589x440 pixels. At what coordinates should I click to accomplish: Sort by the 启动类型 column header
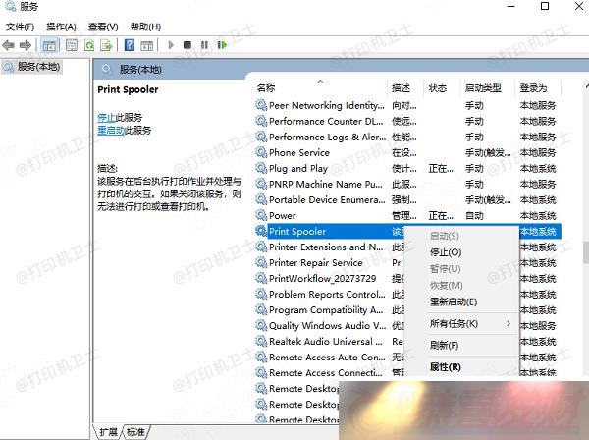(x=483, y=88)
